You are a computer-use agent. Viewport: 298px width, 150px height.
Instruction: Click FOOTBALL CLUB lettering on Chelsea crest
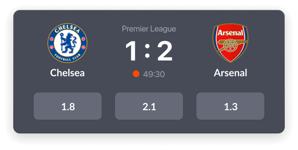click(68, 58)
